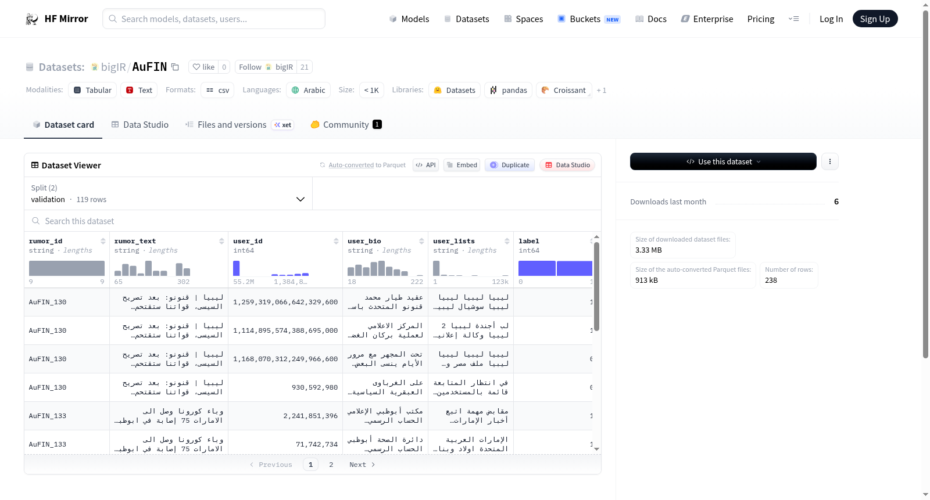Image resolution: width=930 pixels, height=500 pixels.
Task: Sort the rumor_id column
Action: pos(103,241)
